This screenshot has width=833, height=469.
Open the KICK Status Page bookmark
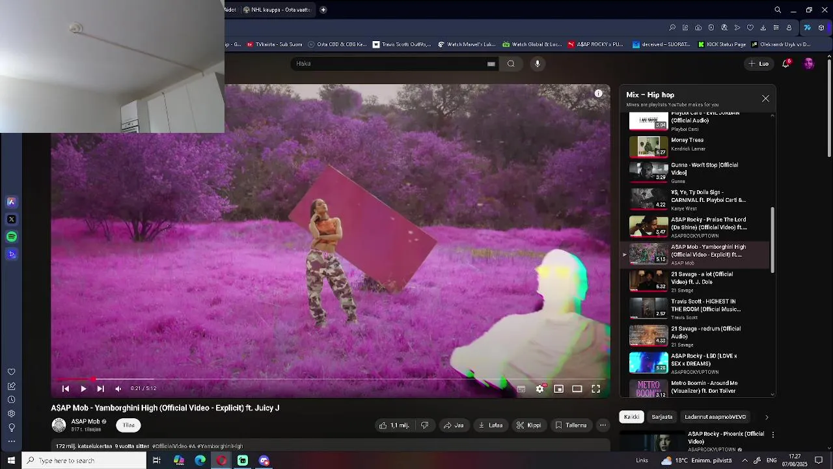point(722,45)
